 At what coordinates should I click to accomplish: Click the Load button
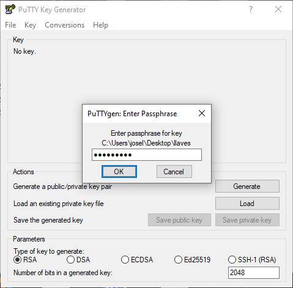click(x=247, y=204)
